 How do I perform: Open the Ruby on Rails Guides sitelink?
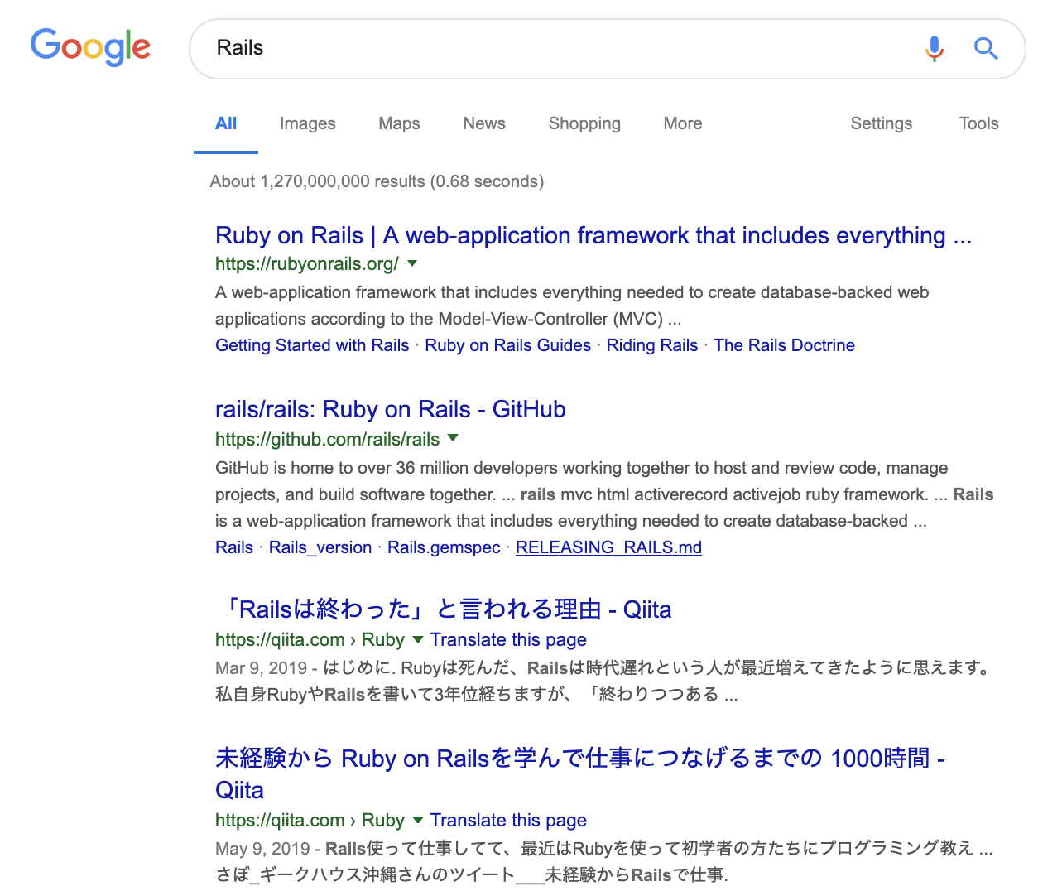tap(507, 345)
